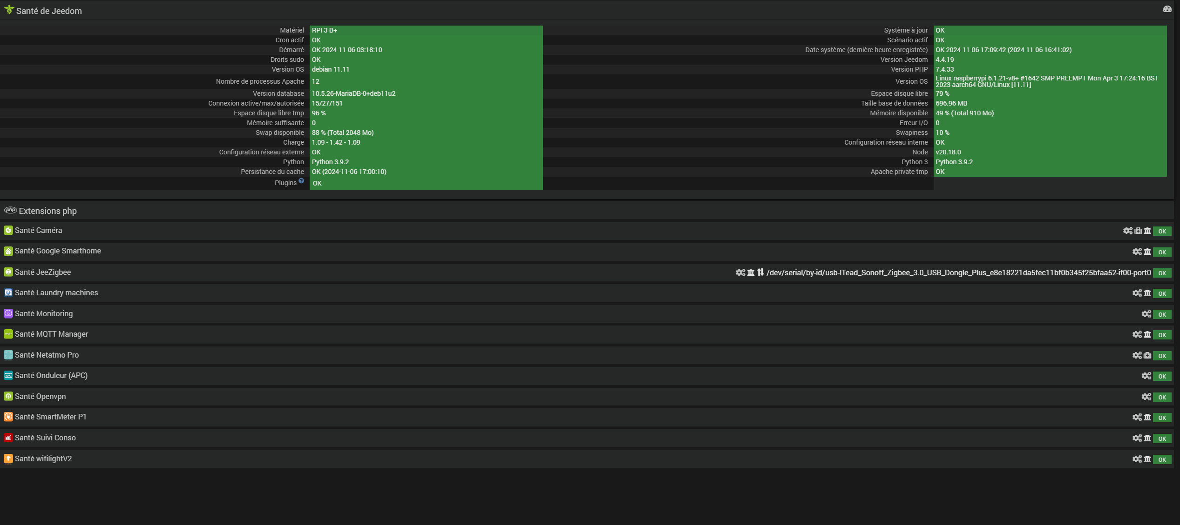Expand the Extensions php section

tap(47, 211)
